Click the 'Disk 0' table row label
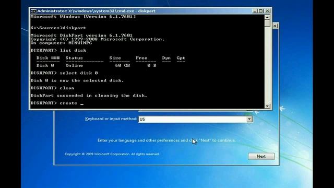 (45, 65)
